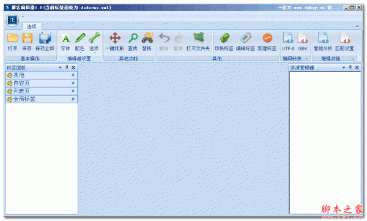Expand the 列表页 tag group chevron
Screen dimensions: 367x221
point(73,91)
